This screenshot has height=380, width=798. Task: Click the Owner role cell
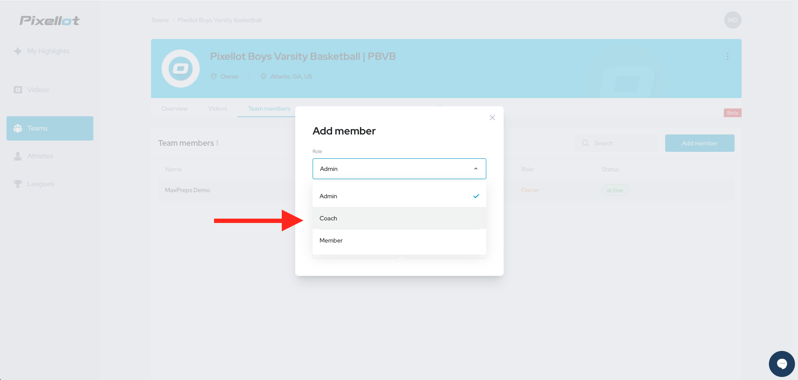point(530,190)
